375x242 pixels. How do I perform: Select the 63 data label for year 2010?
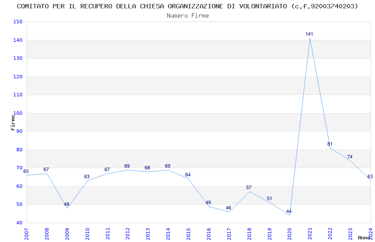[87, 176]
